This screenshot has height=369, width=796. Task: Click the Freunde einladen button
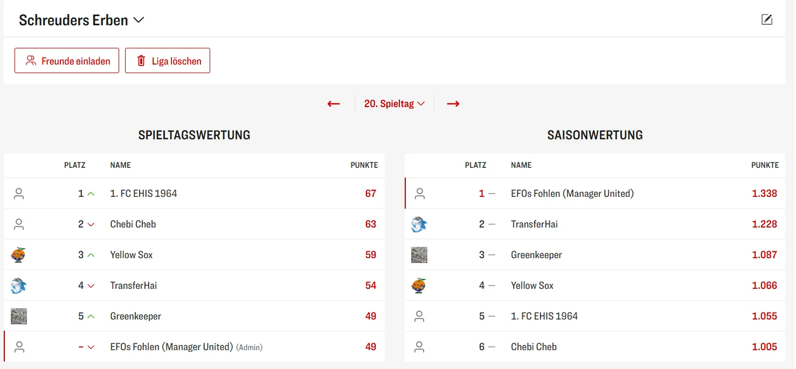[67, 61]
